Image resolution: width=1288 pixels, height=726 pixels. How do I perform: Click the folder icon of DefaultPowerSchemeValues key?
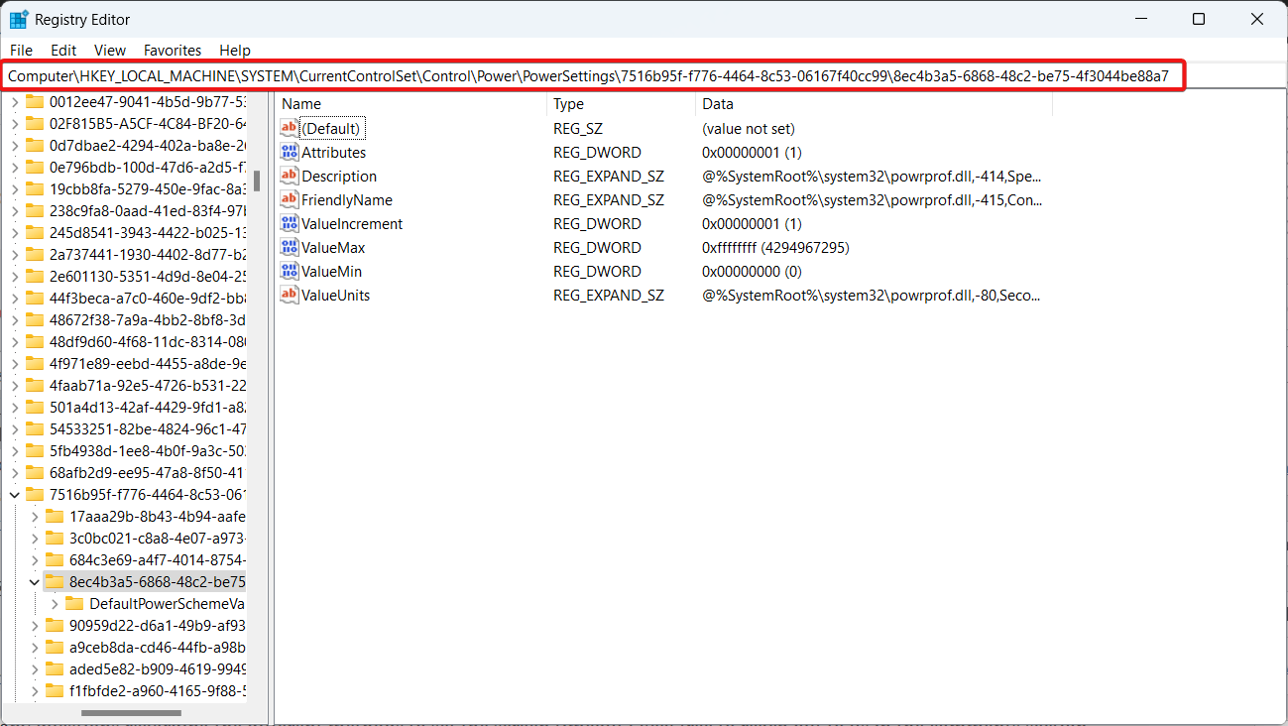(x=74, y=603)
